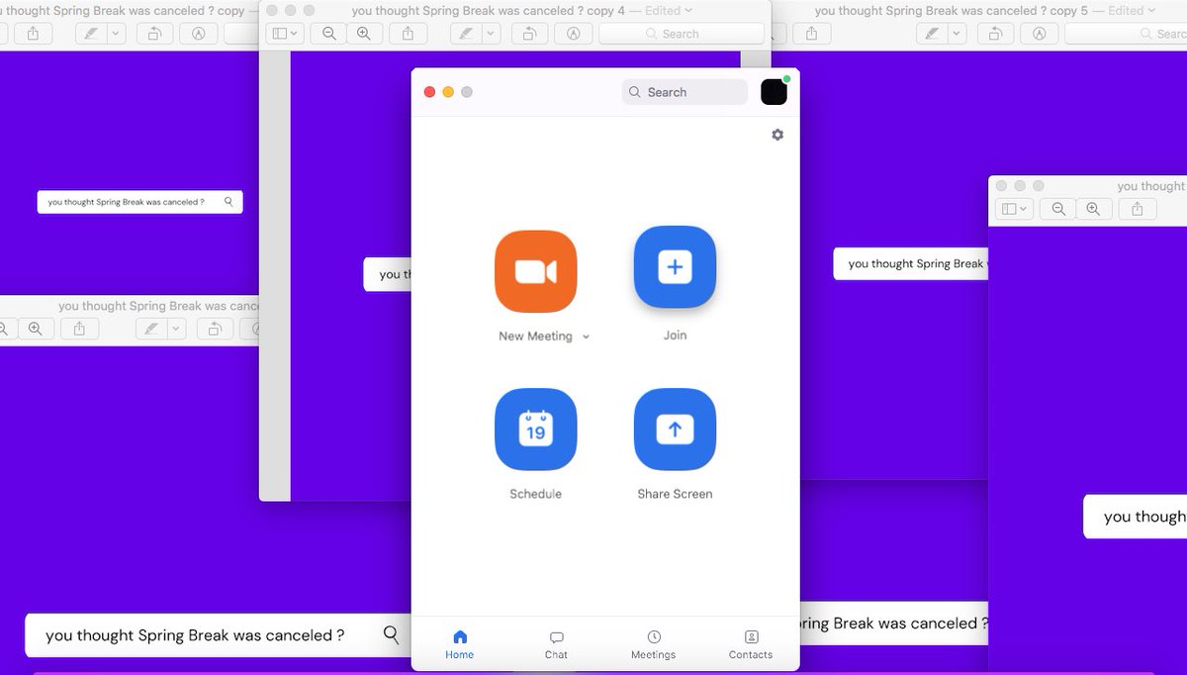Show the Markup toolbar in the copy 4 window

point(573,34)
